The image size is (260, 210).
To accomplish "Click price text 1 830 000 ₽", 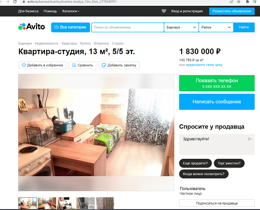I will (x=200, y=52).
